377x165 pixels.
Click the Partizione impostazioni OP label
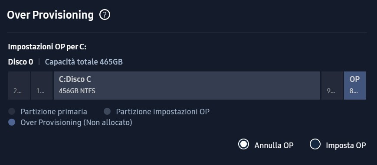click(x=163, y=112)
